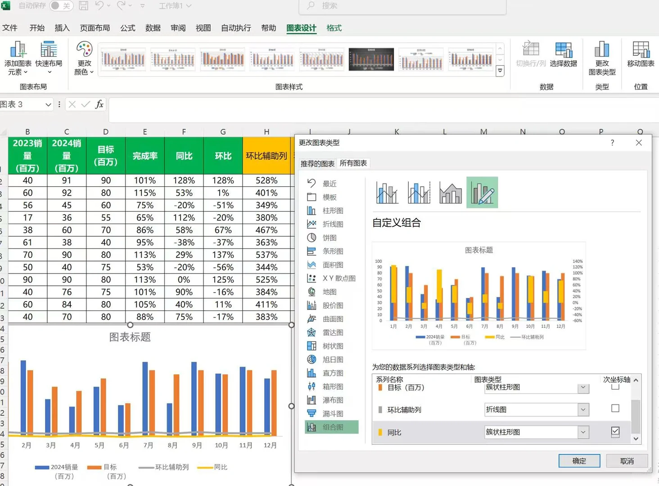Switch to the 公式 ribbon tab

pyautogui.click(x=128, y=28)
